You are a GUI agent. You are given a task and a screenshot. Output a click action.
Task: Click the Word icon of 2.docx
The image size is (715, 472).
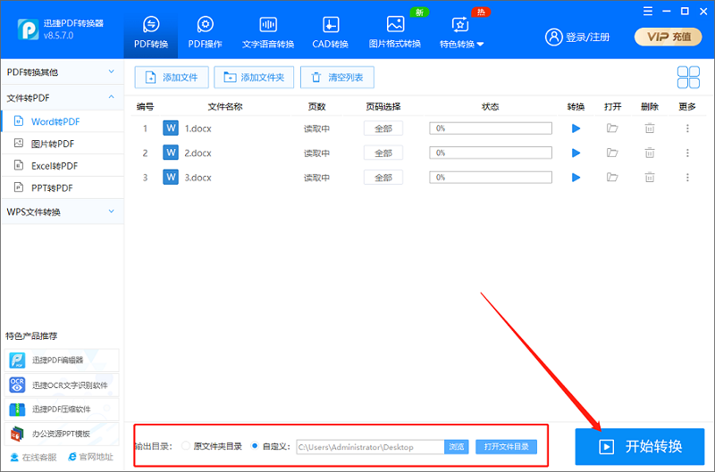pyautogui.click(x=171, y=153)
